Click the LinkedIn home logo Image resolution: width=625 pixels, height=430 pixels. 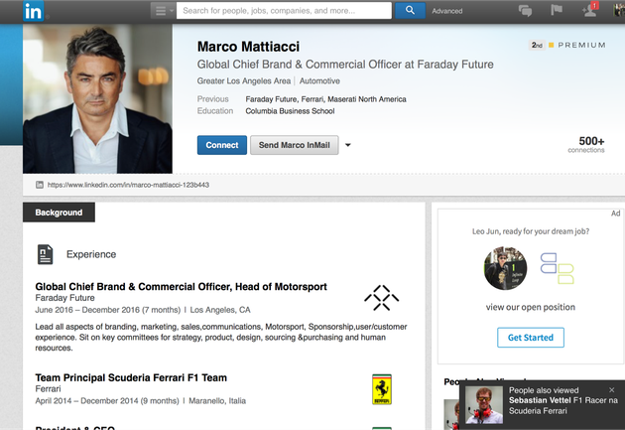coord(34,11)
